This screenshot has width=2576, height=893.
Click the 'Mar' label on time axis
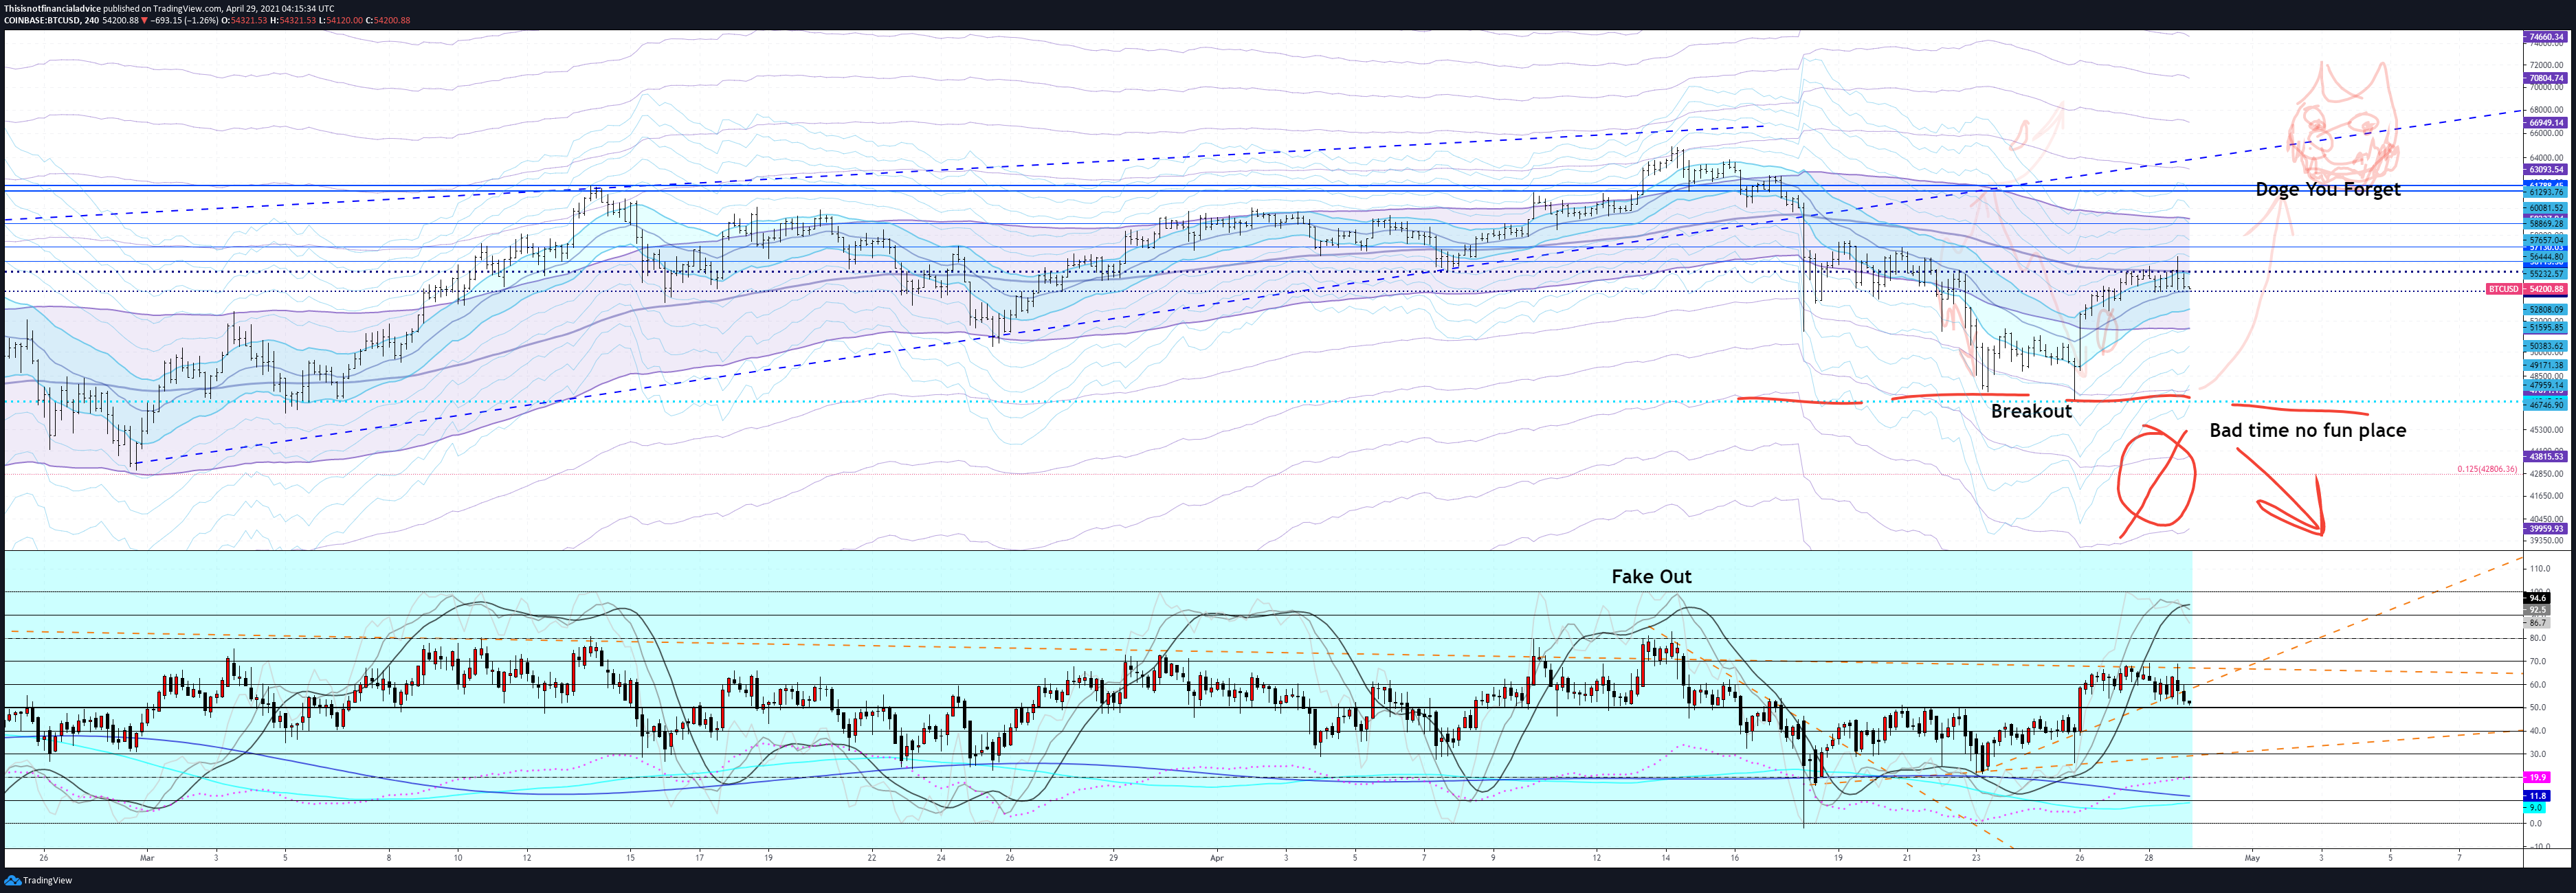(147, 858)
